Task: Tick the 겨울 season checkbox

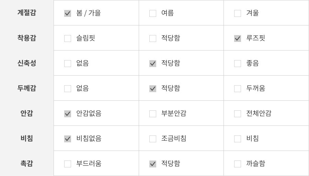Action: 238,13
